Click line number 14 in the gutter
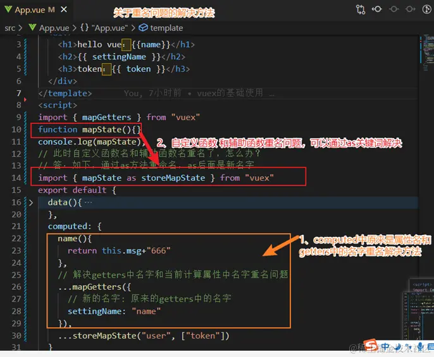This screenshot has width=434, height=357. point(16,178)
